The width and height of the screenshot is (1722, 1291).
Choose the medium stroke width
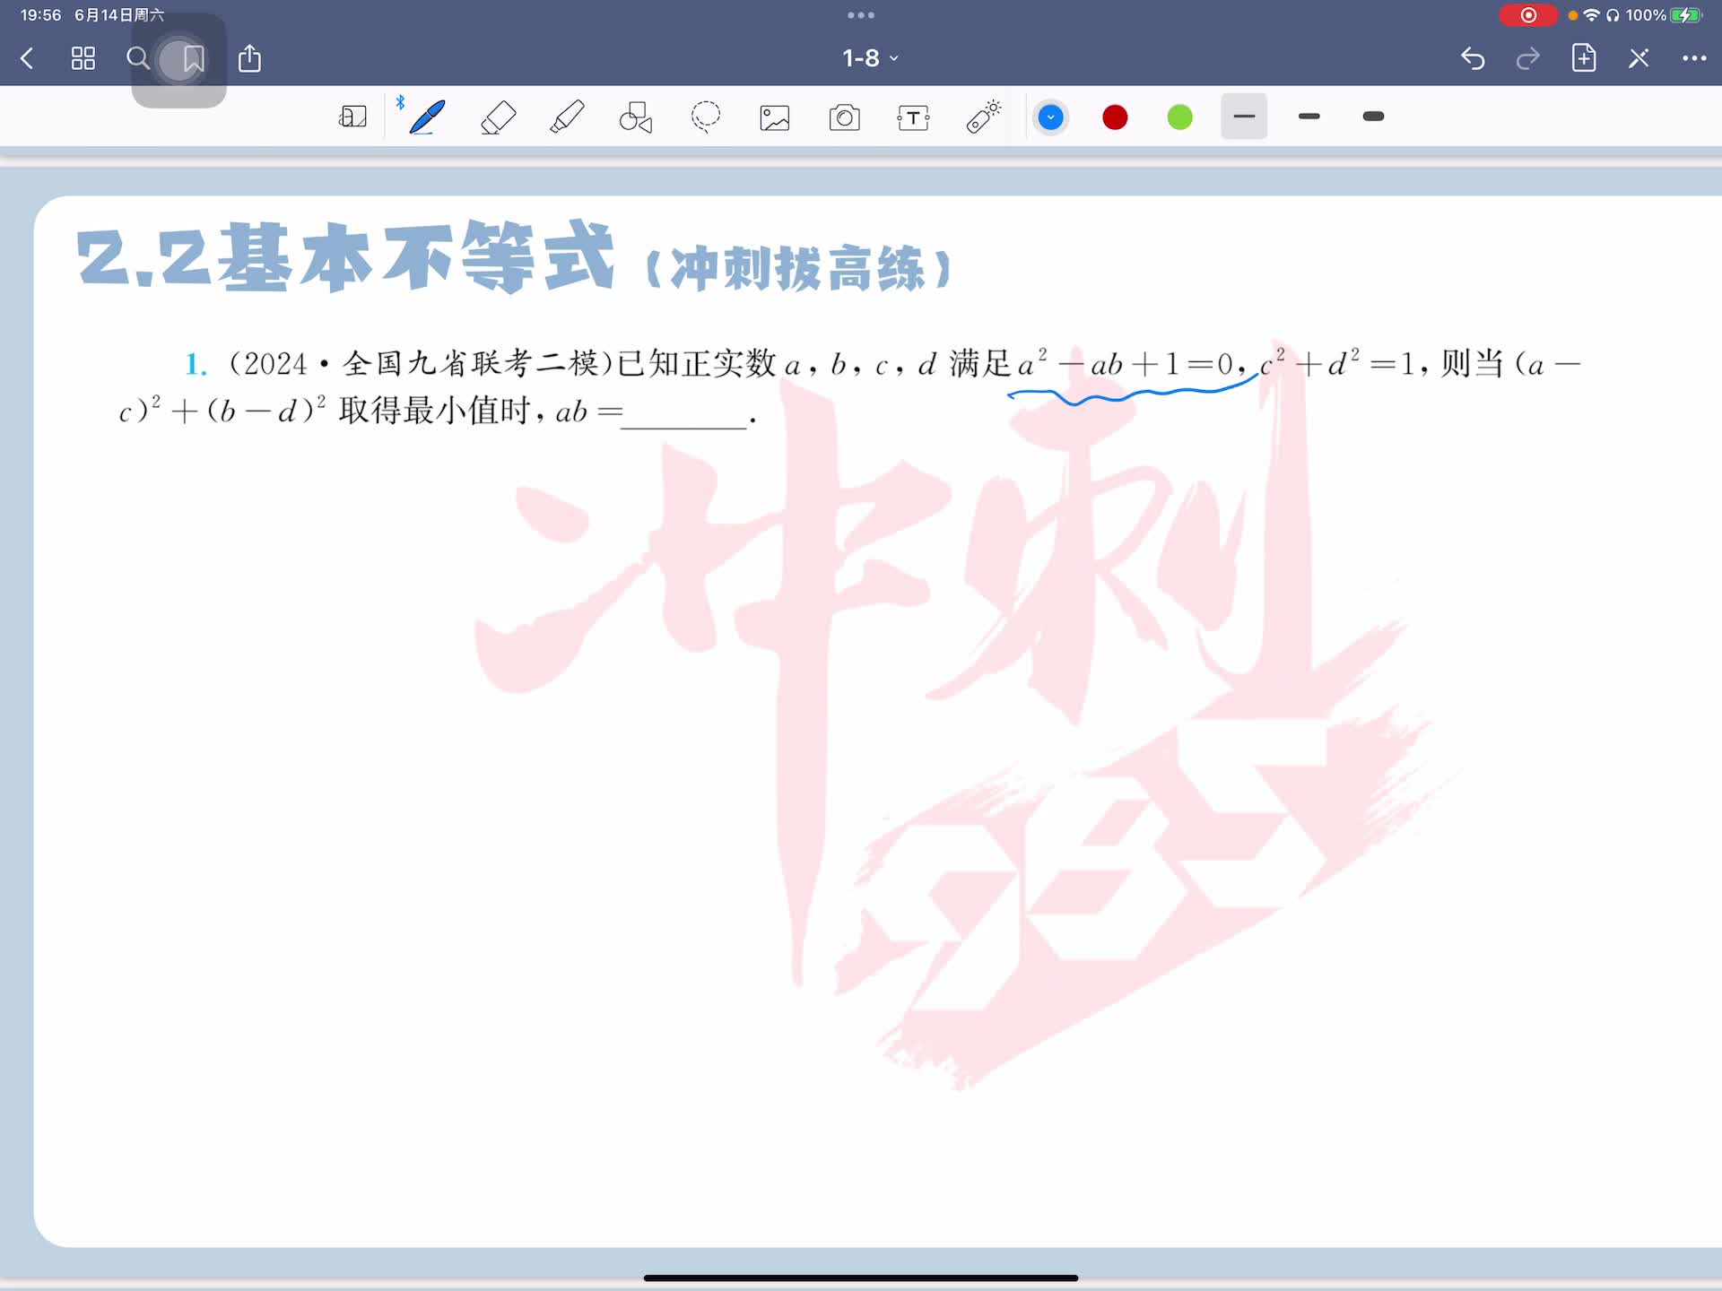pyautogui.click(x=1309, y=117)
